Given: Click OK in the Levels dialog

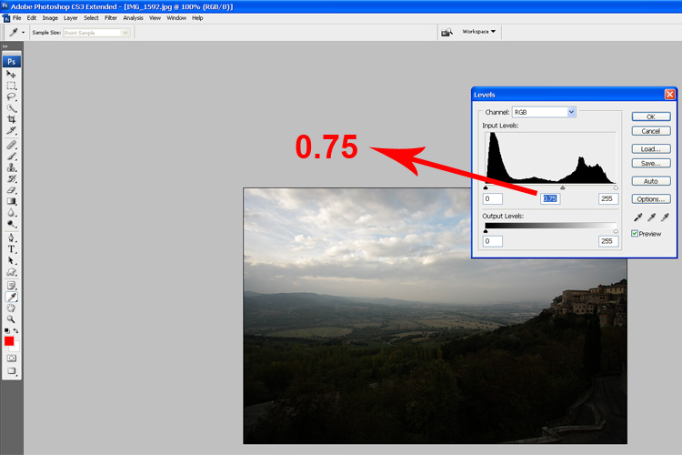Looking at the screenshot, I should (x=650, y=116).
